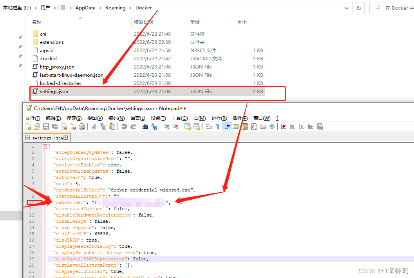The height and width of the screenshot is (278, 414).
Task: Save the recorded macro icon
Action: pos(320,127)
